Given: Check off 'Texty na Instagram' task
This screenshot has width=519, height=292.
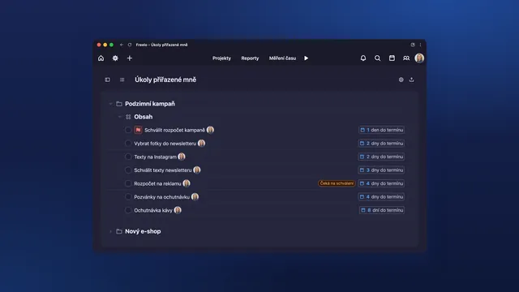Looking at the screenshot, I should click(128, 157).
